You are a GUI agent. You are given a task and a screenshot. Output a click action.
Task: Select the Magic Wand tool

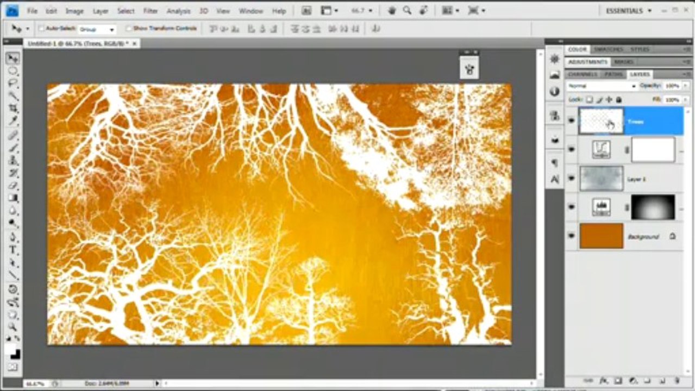coord(13,96)
